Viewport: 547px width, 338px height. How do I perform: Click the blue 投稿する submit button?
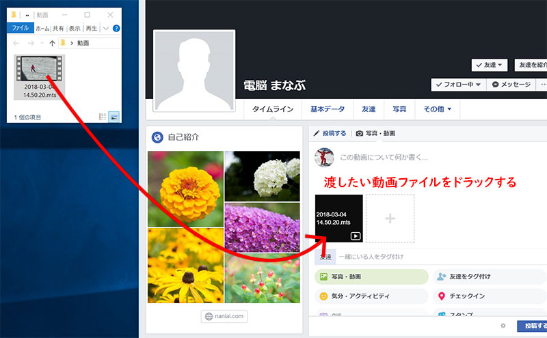point(532,326)
